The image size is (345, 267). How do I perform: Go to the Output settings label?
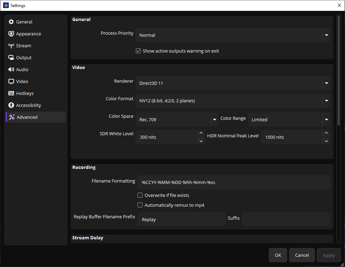point(24,57)
